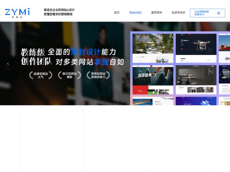The image size is (230, 172).
Task: Click the ZYMI logo
Action: 17,13
